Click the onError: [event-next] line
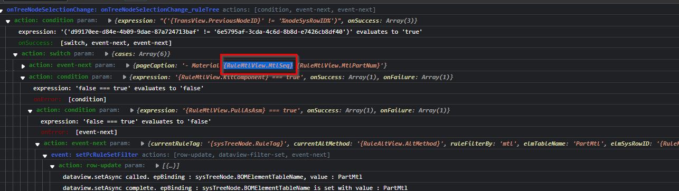Screen dimensions: 679x191 point(79,132)
